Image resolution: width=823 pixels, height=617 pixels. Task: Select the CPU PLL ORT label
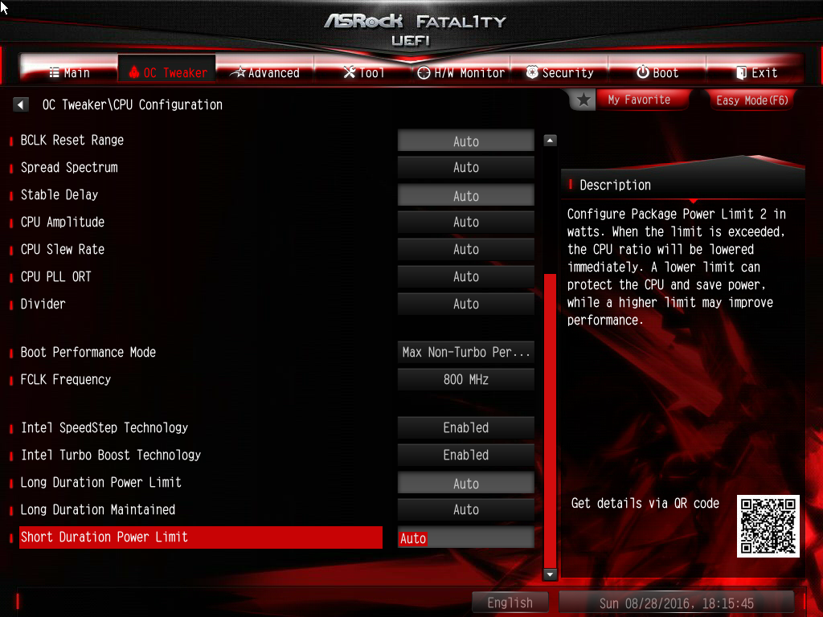(55, 276)
